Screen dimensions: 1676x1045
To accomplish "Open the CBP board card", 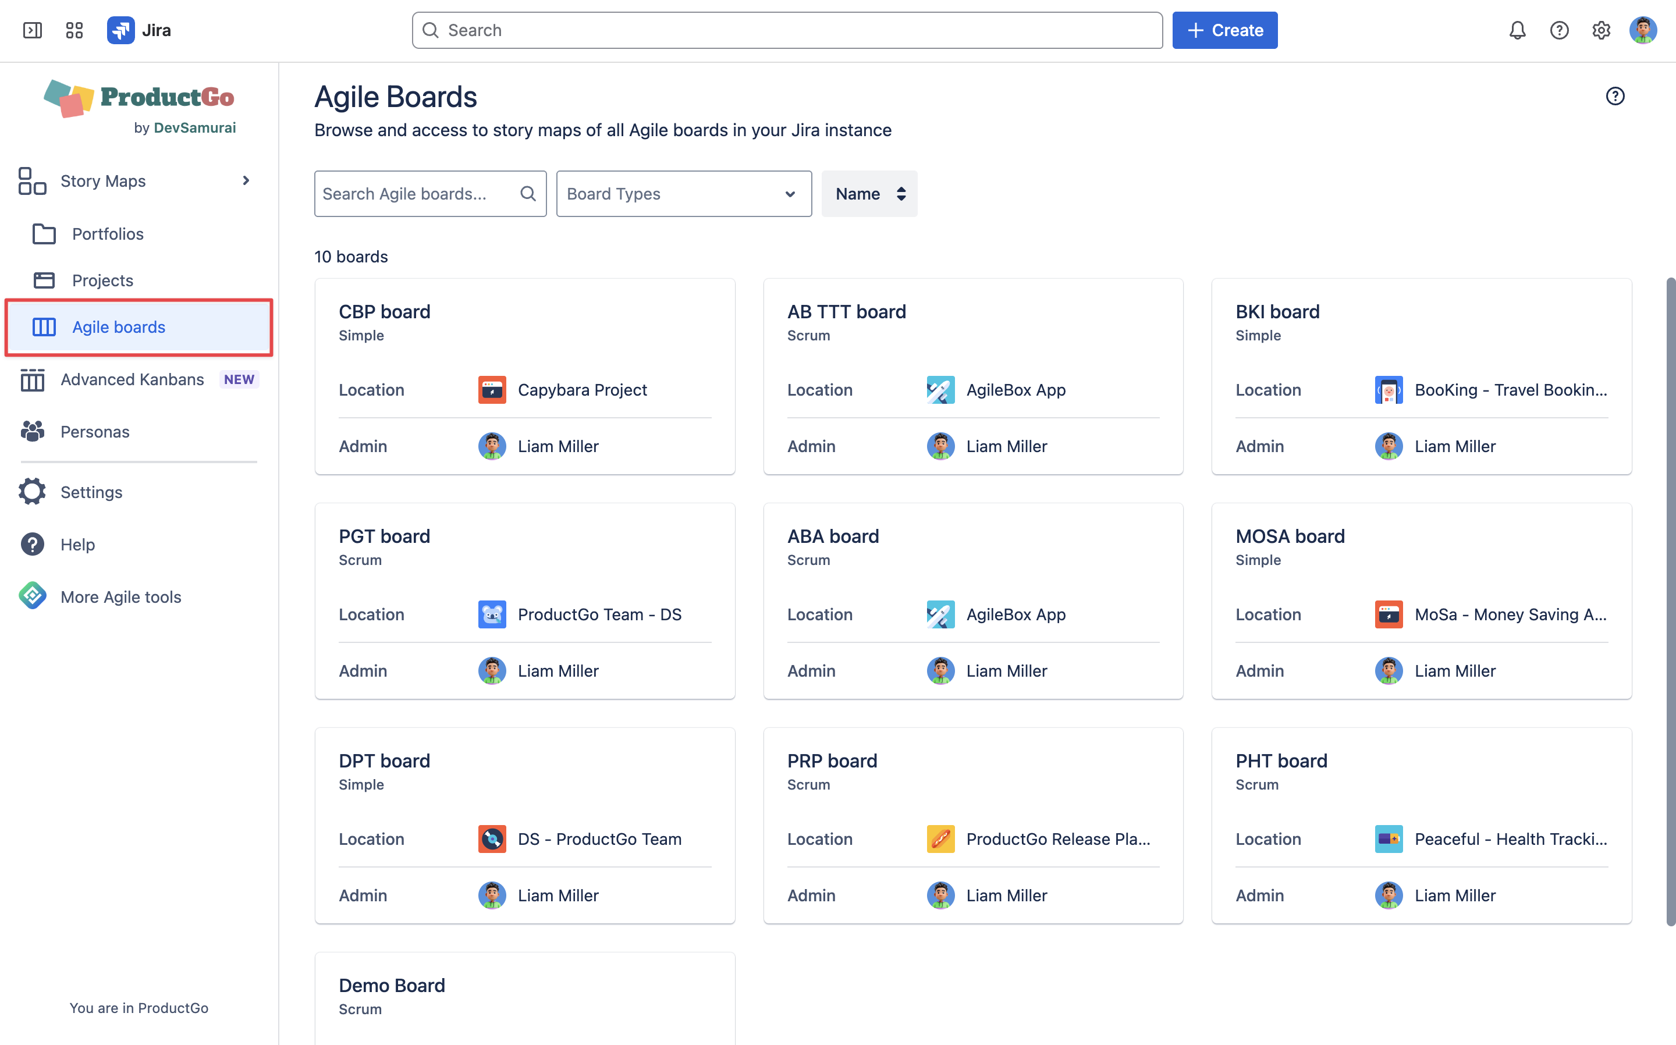I will 524,376.
